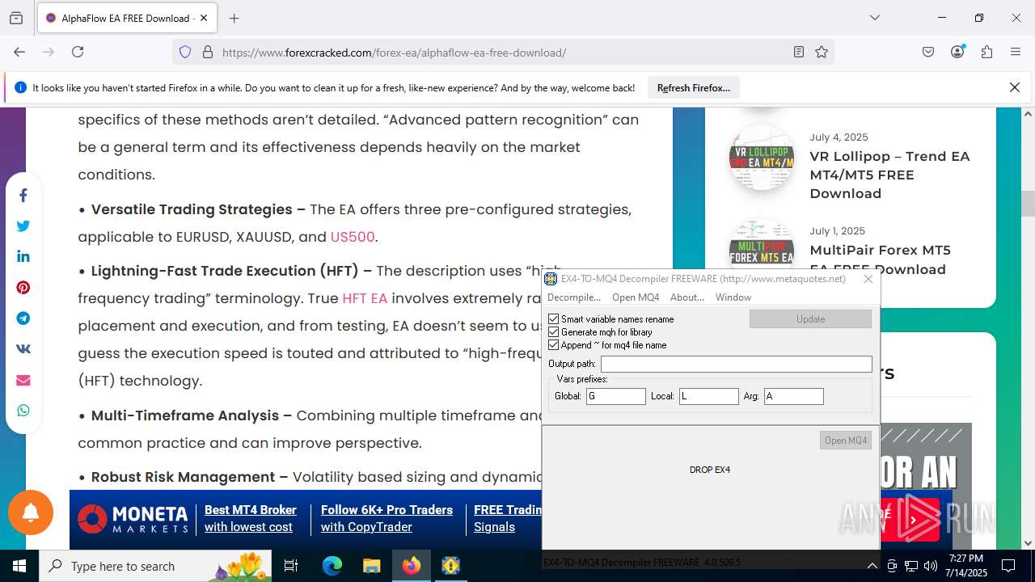Screen dimensions: 1035x582
Task: Click the Open MQ4 button
Action: click(x=846, y=441)
